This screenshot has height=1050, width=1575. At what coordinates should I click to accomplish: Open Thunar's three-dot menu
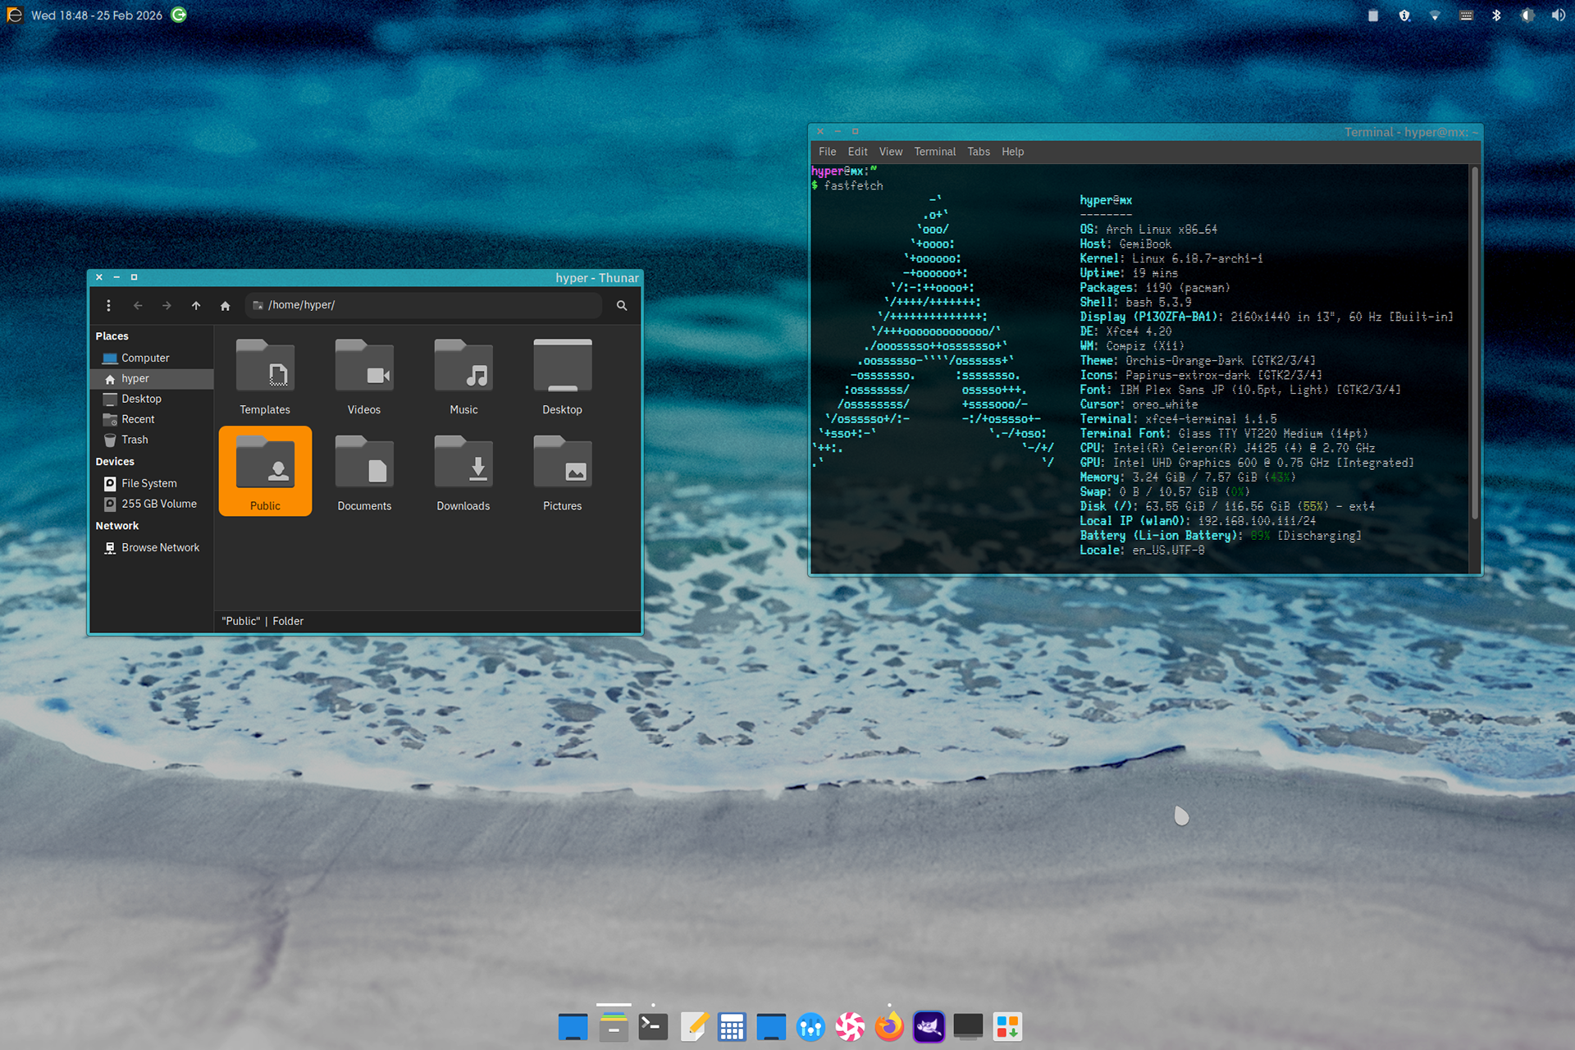(108, 305)
